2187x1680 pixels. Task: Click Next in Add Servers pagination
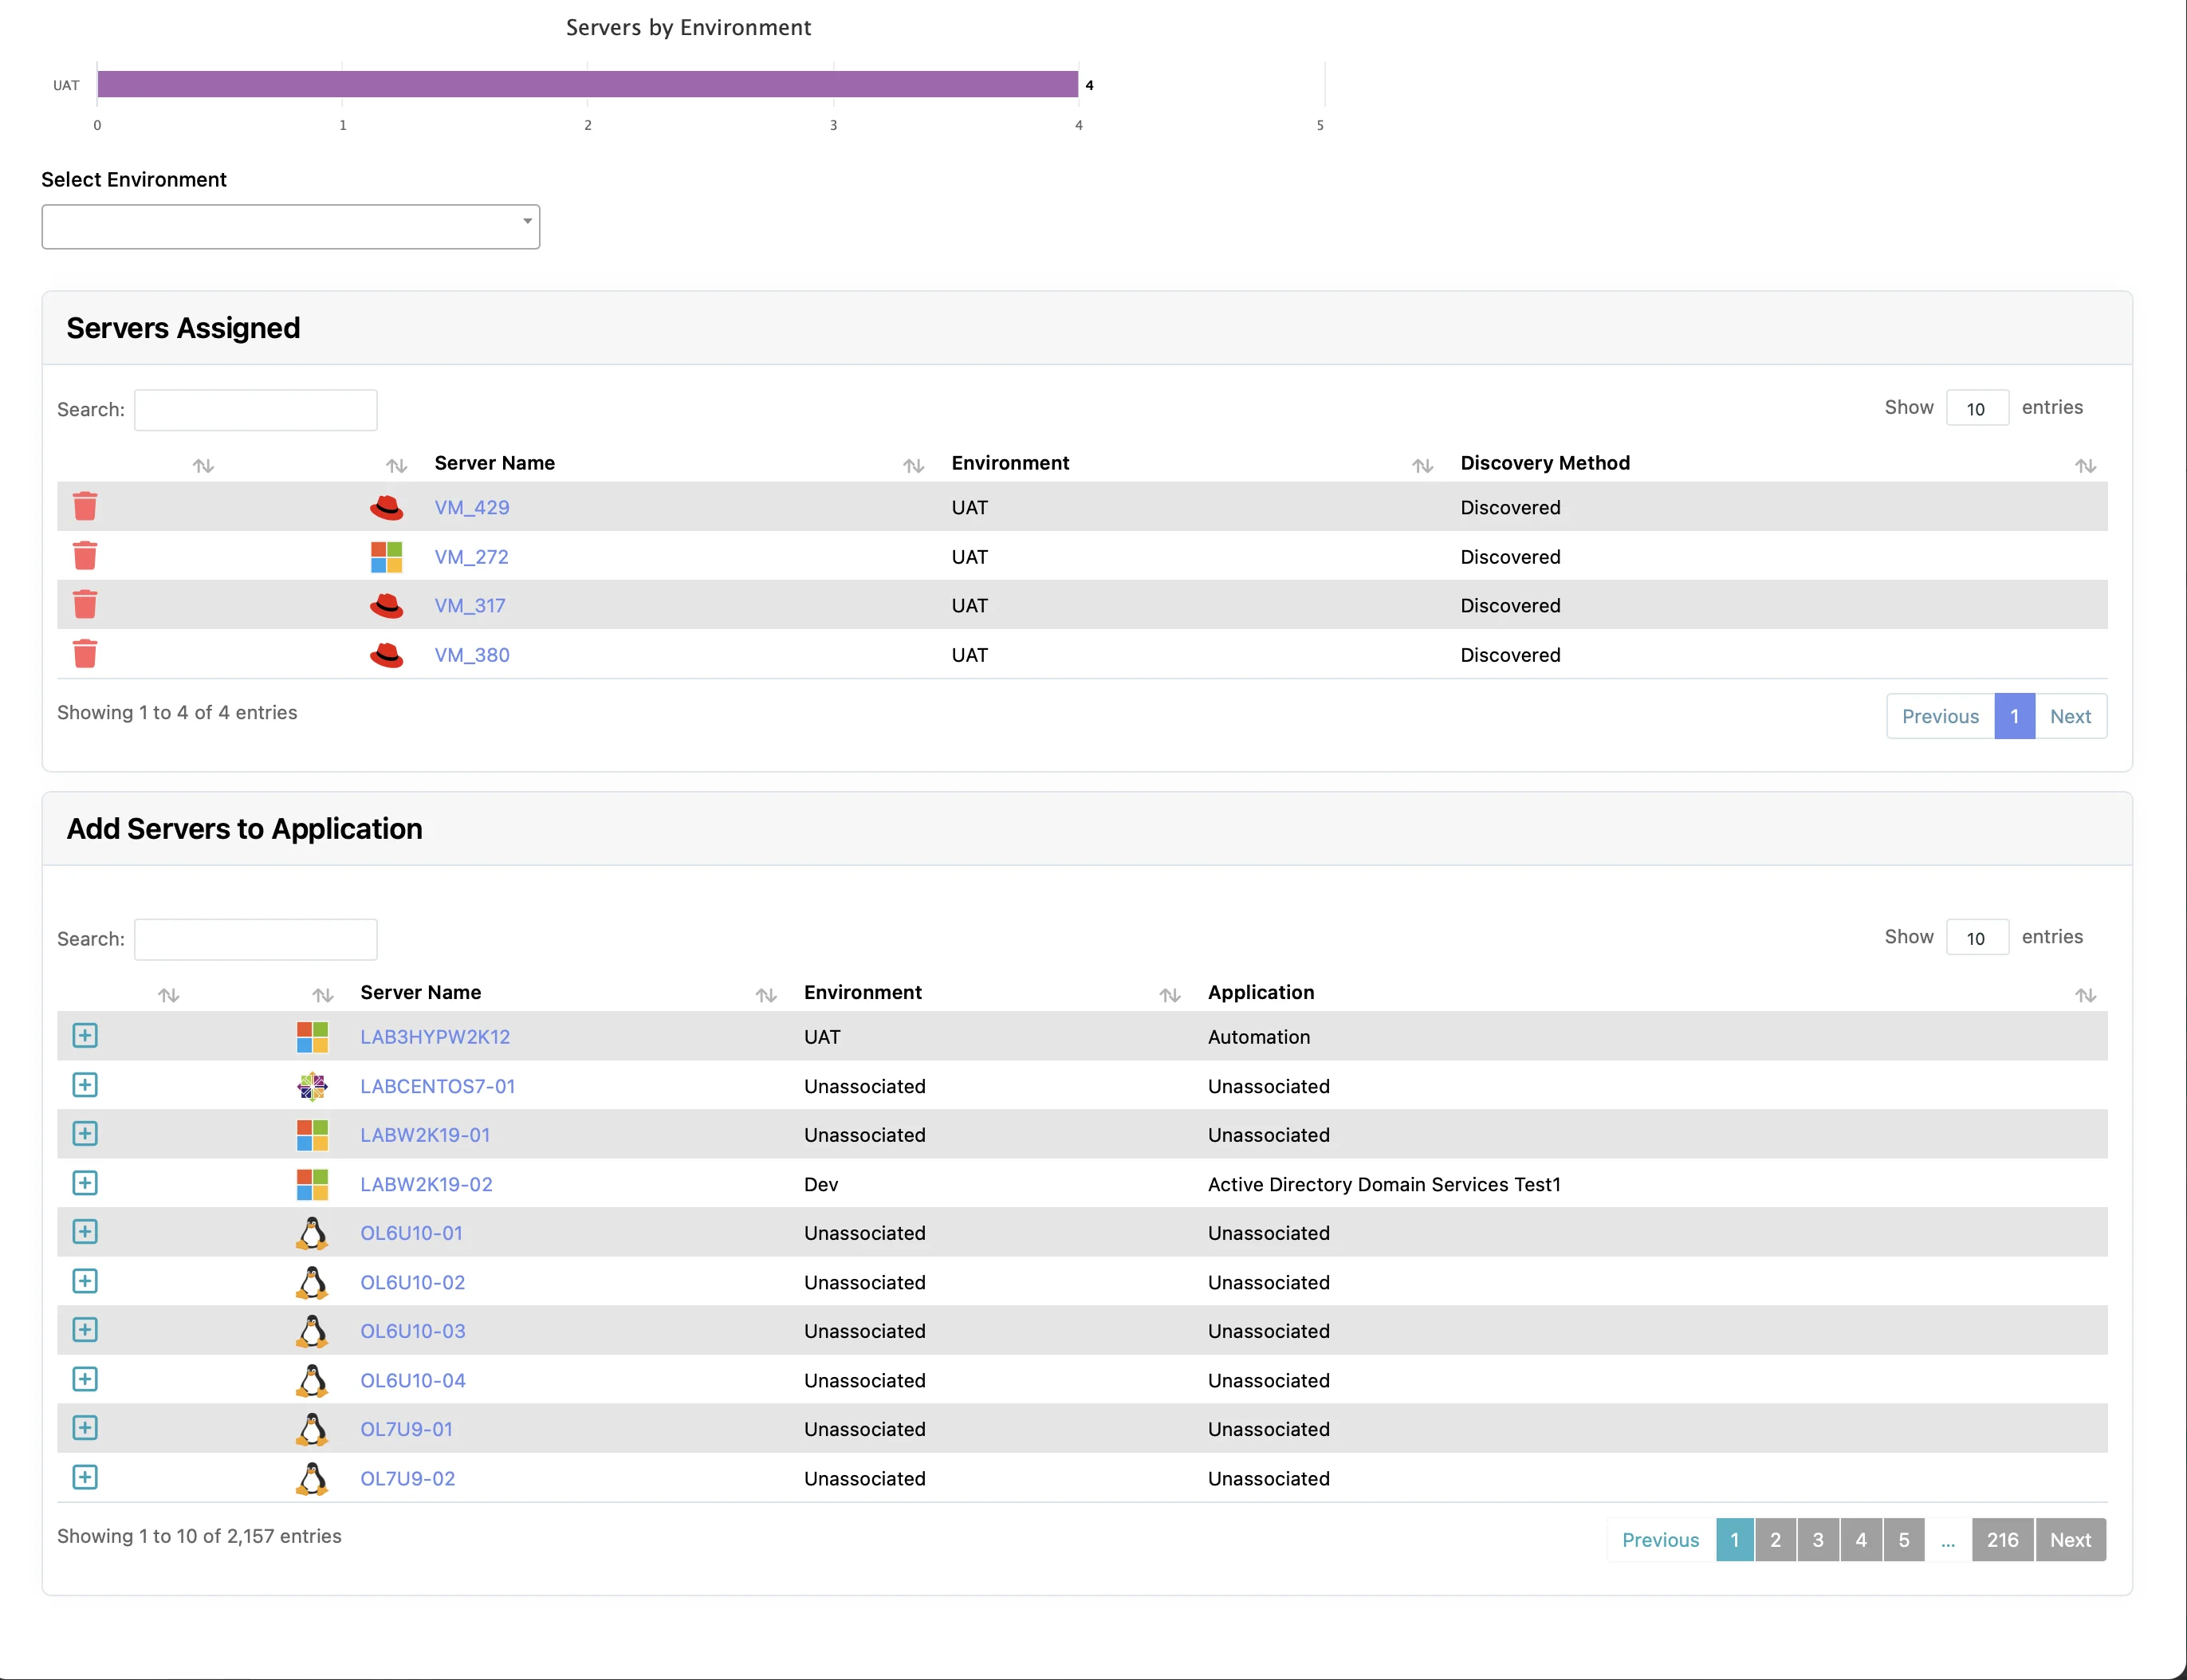click(x=2070, y=1539)
